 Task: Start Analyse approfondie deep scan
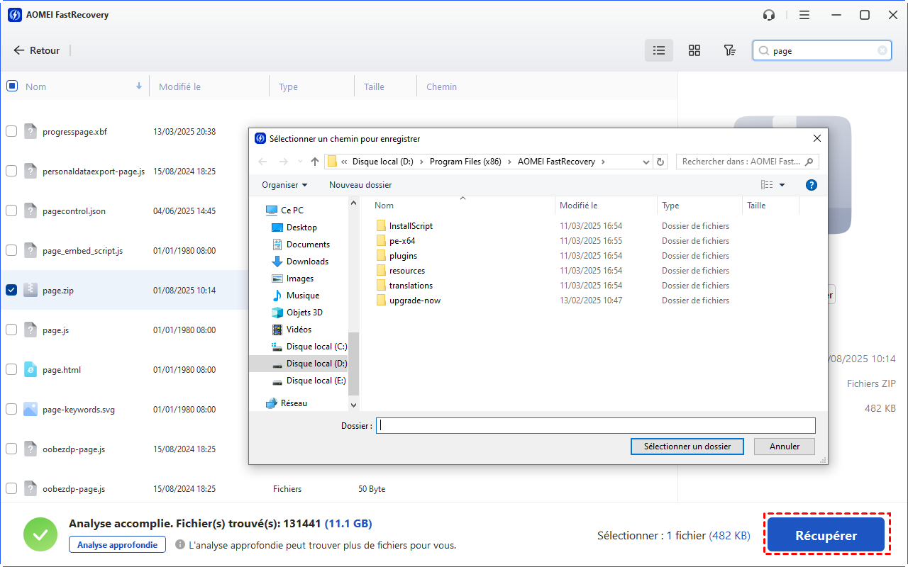tap(117, 544)
